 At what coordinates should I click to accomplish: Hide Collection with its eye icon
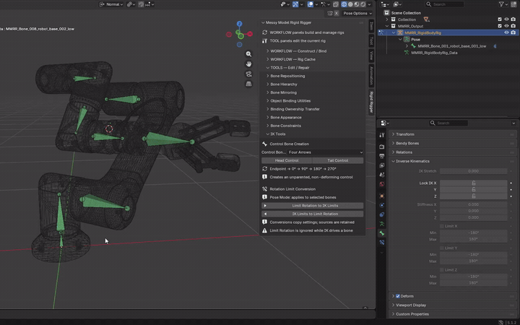[506, 19]
